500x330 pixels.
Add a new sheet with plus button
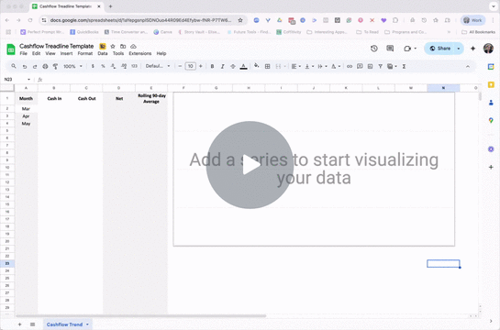pyautogui.click(x=20, y=324)
